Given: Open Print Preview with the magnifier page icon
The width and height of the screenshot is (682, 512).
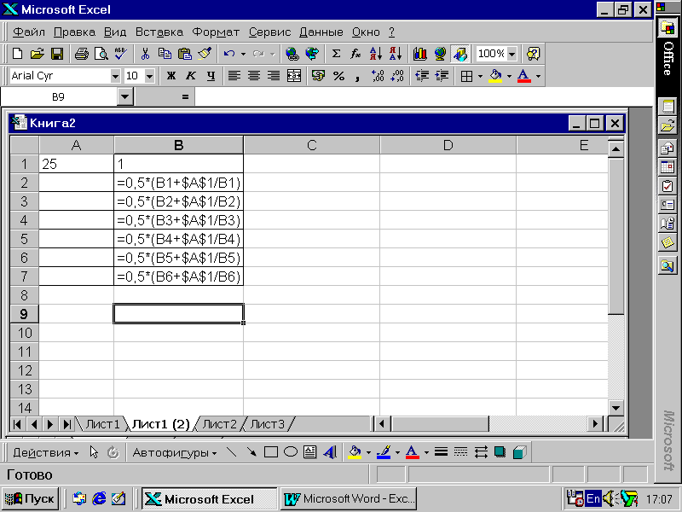Looking at the screenshot, I should point(101,54).
